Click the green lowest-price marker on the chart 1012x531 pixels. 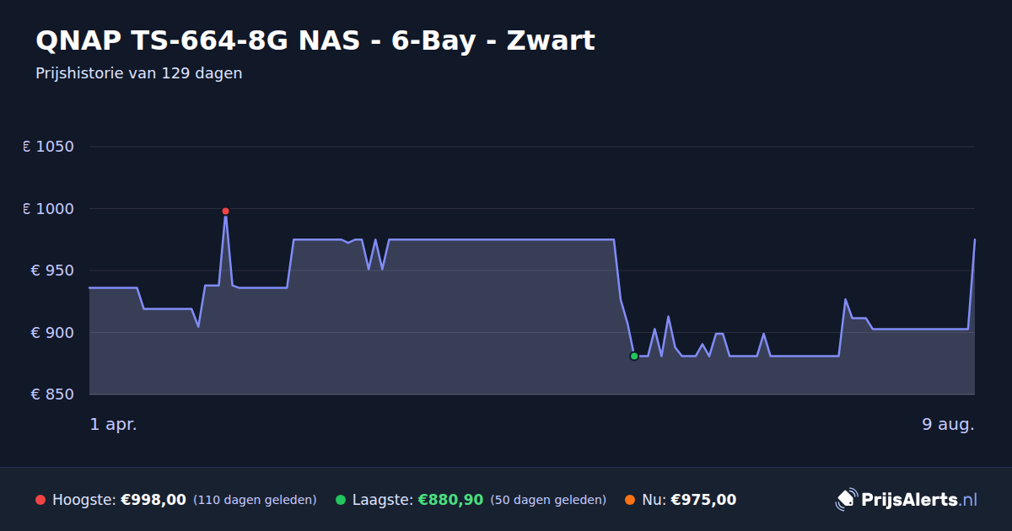(x=634, y=356)
